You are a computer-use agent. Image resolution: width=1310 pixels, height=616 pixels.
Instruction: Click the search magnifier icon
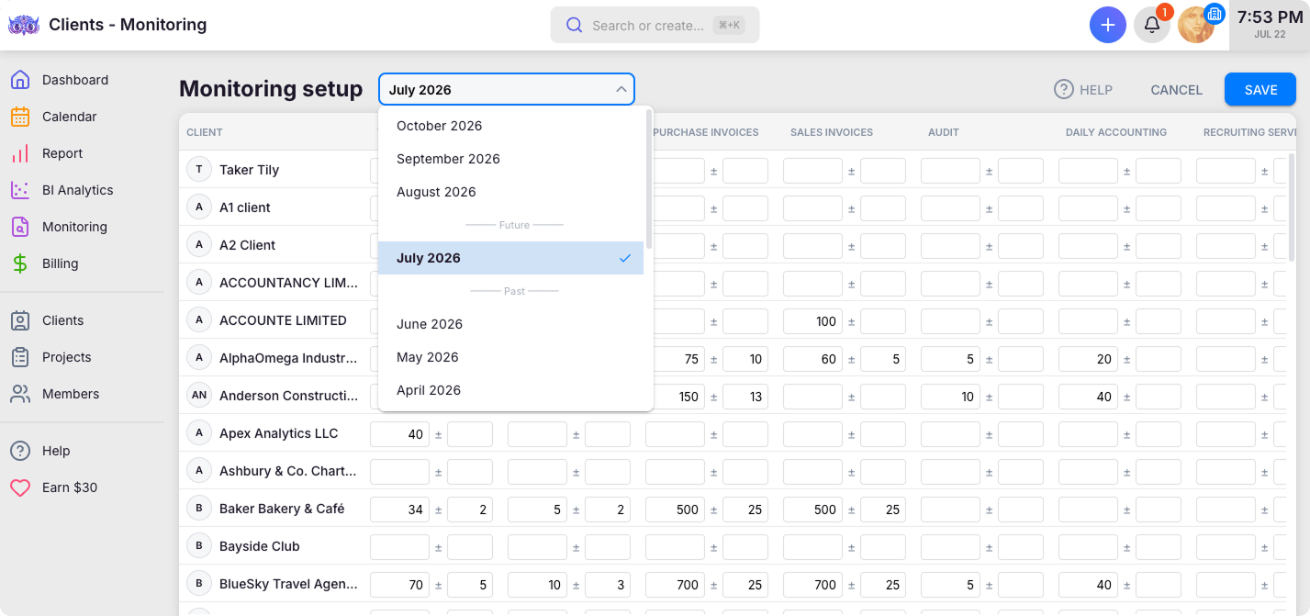[x=575, y=25]
